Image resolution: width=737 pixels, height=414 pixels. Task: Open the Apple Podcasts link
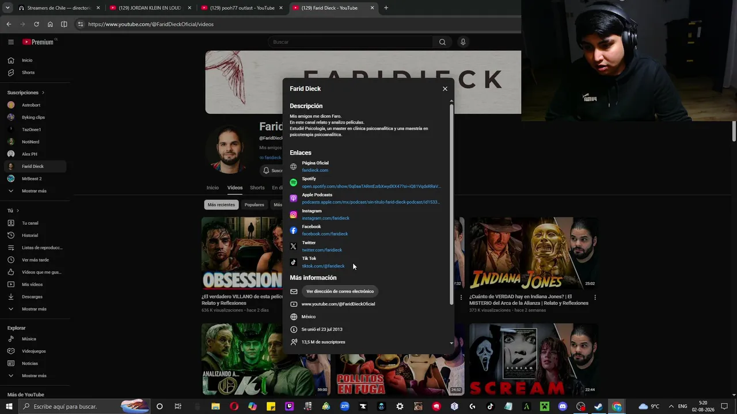371,202
